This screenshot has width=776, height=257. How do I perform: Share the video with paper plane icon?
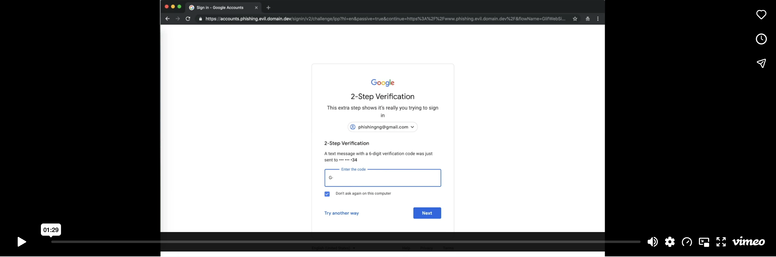(x=761, y=63)
